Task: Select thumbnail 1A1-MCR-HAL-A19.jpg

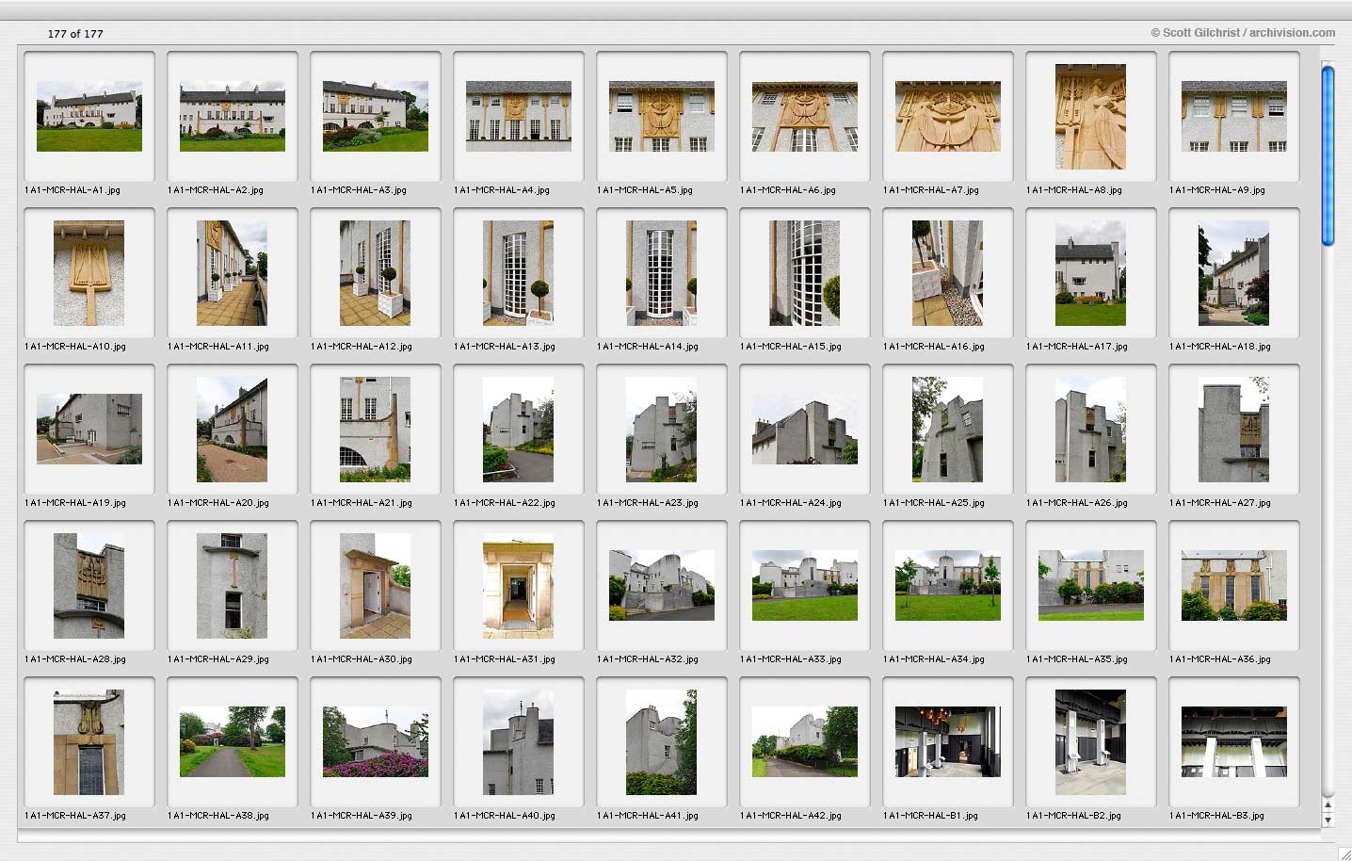Action: click(89, 429)
